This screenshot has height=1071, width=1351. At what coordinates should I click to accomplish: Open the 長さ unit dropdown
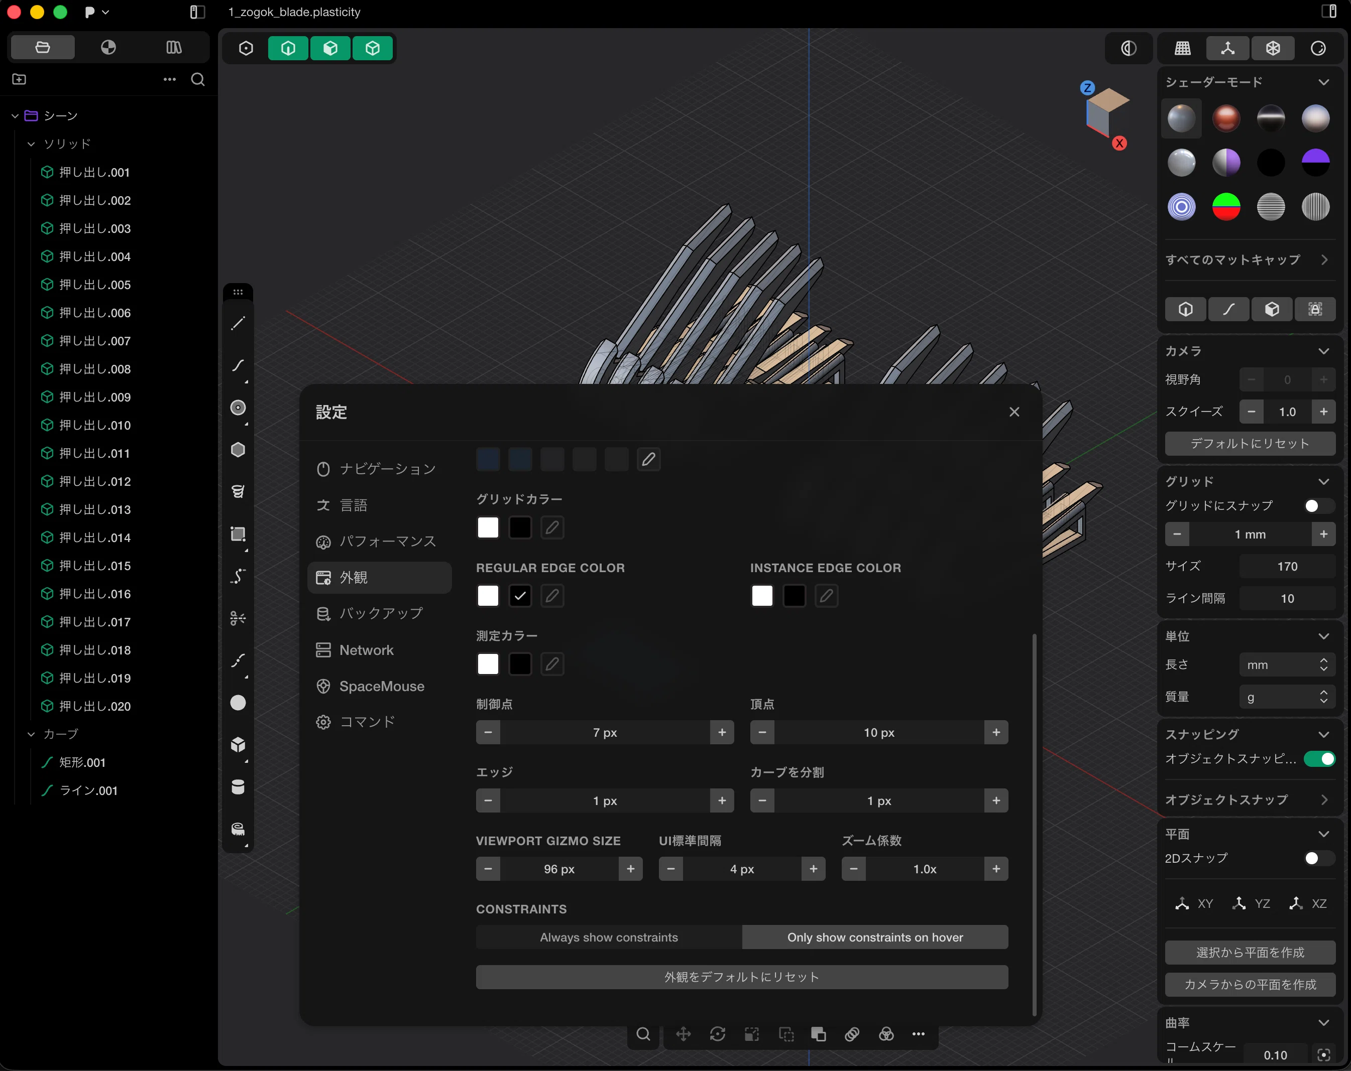1287,664
